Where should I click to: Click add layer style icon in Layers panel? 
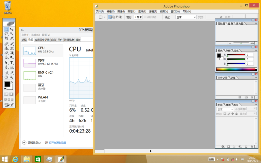(223, 146)
